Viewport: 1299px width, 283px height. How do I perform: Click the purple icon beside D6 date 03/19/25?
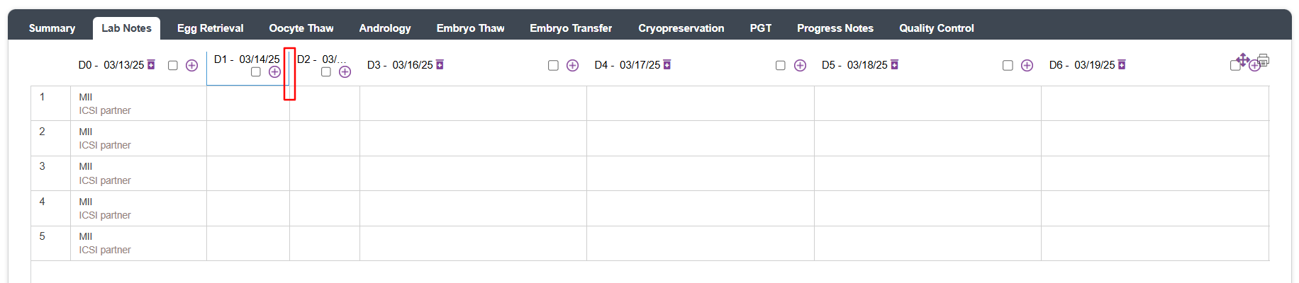(1122, 65)
